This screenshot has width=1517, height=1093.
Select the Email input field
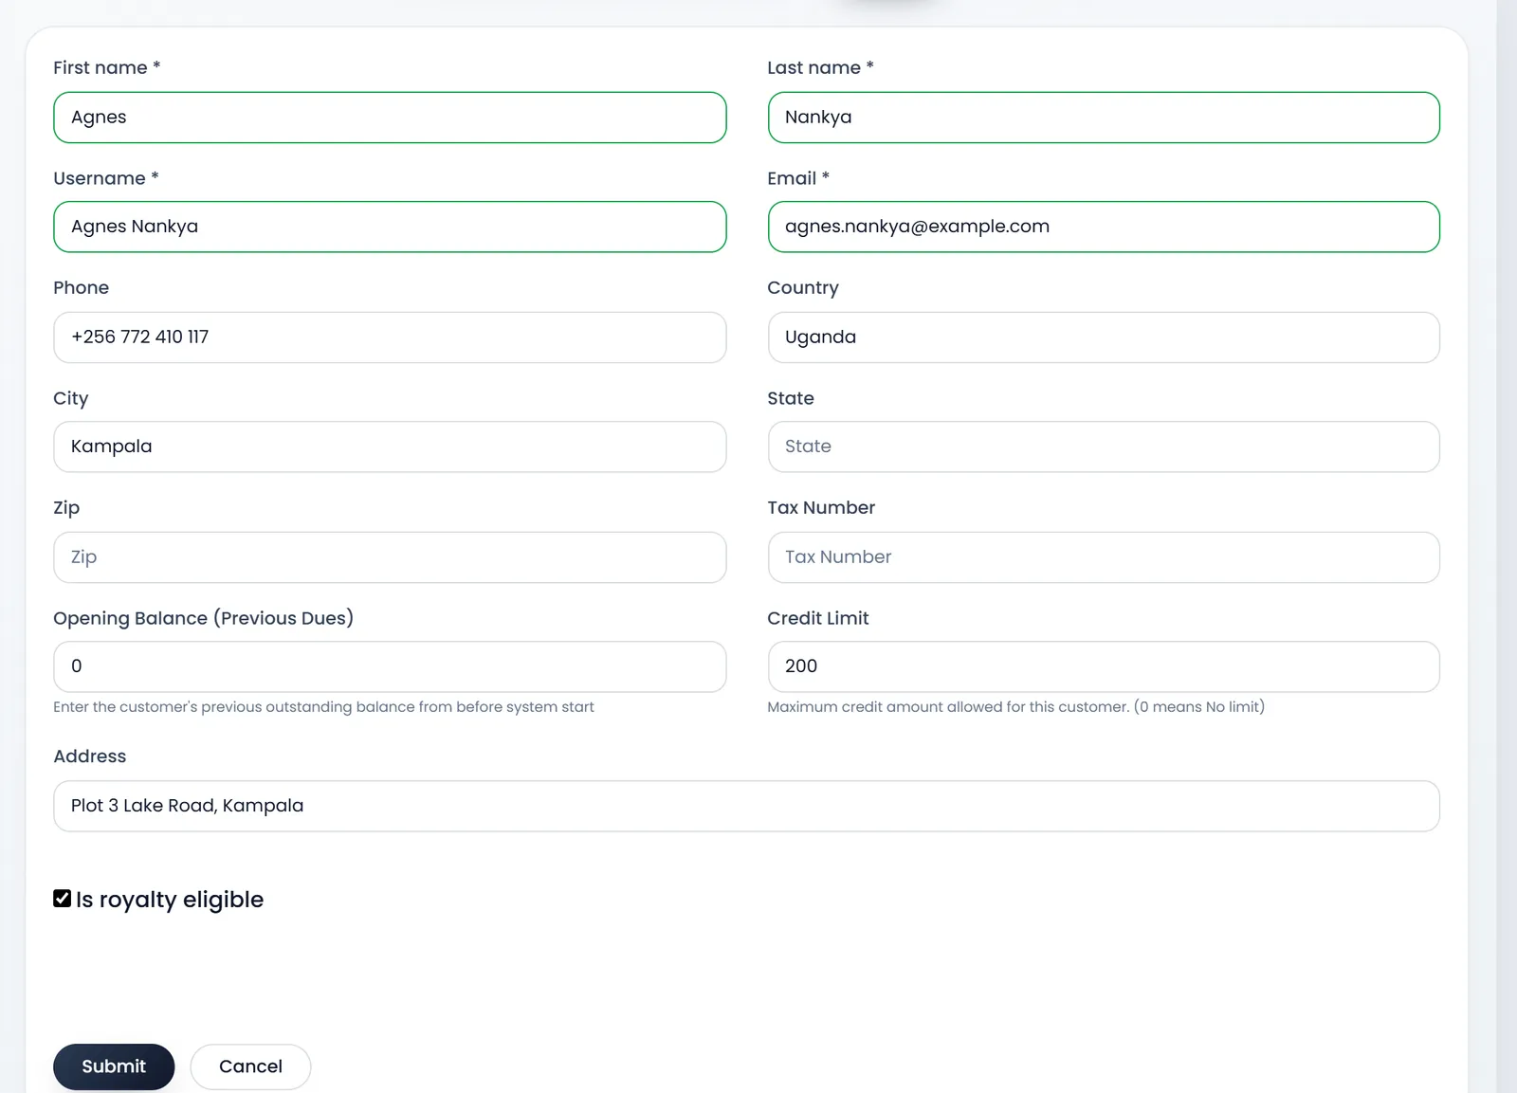coord(1104,227)
